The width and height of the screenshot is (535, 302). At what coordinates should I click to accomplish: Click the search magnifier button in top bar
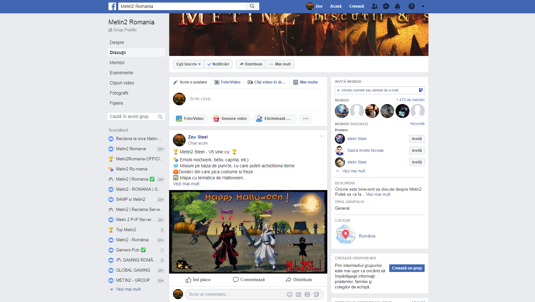[252, 6]
